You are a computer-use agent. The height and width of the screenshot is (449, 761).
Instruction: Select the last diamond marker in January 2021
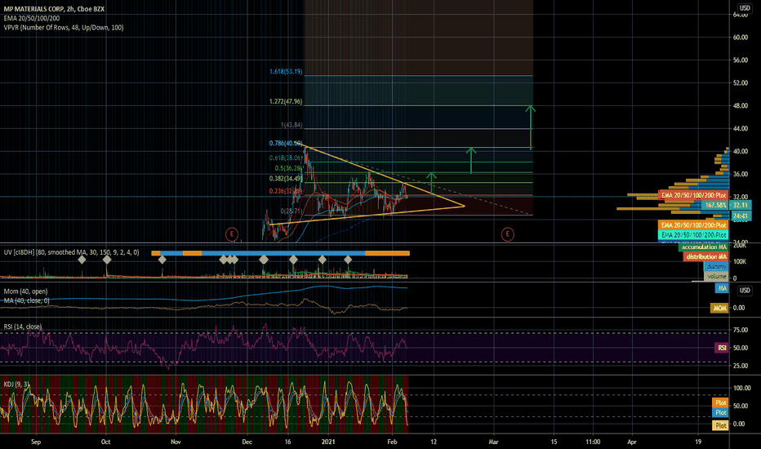(x=348, y=260)
